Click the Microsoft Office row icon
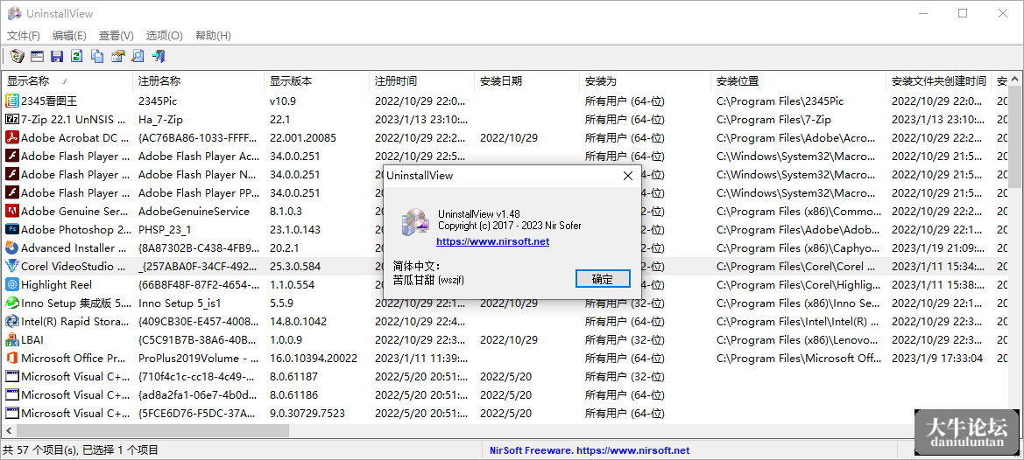1024x460 pixels. [11, 358]
